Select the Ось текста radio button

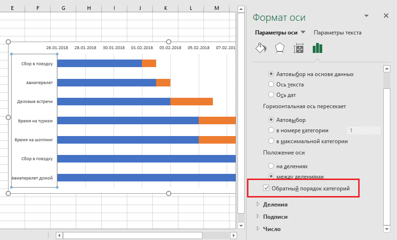pyautogui.click(x=271, y=85)
